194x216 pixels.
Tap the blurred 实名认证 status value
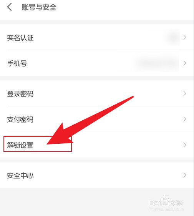[x=172, y=37]
